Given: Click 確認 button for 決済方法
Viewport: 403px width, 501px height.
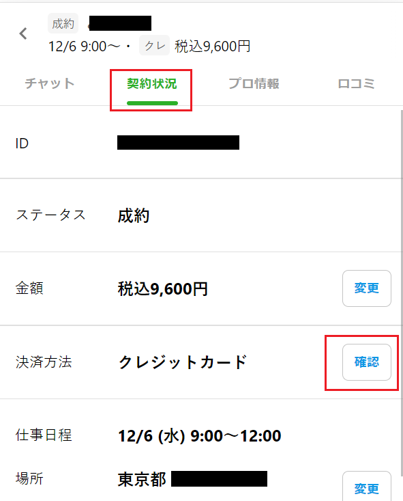Looking at the screenshot, I should tap(367, 362).
